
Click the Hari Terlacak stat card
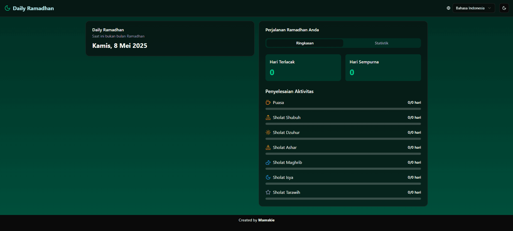point(303,68)
